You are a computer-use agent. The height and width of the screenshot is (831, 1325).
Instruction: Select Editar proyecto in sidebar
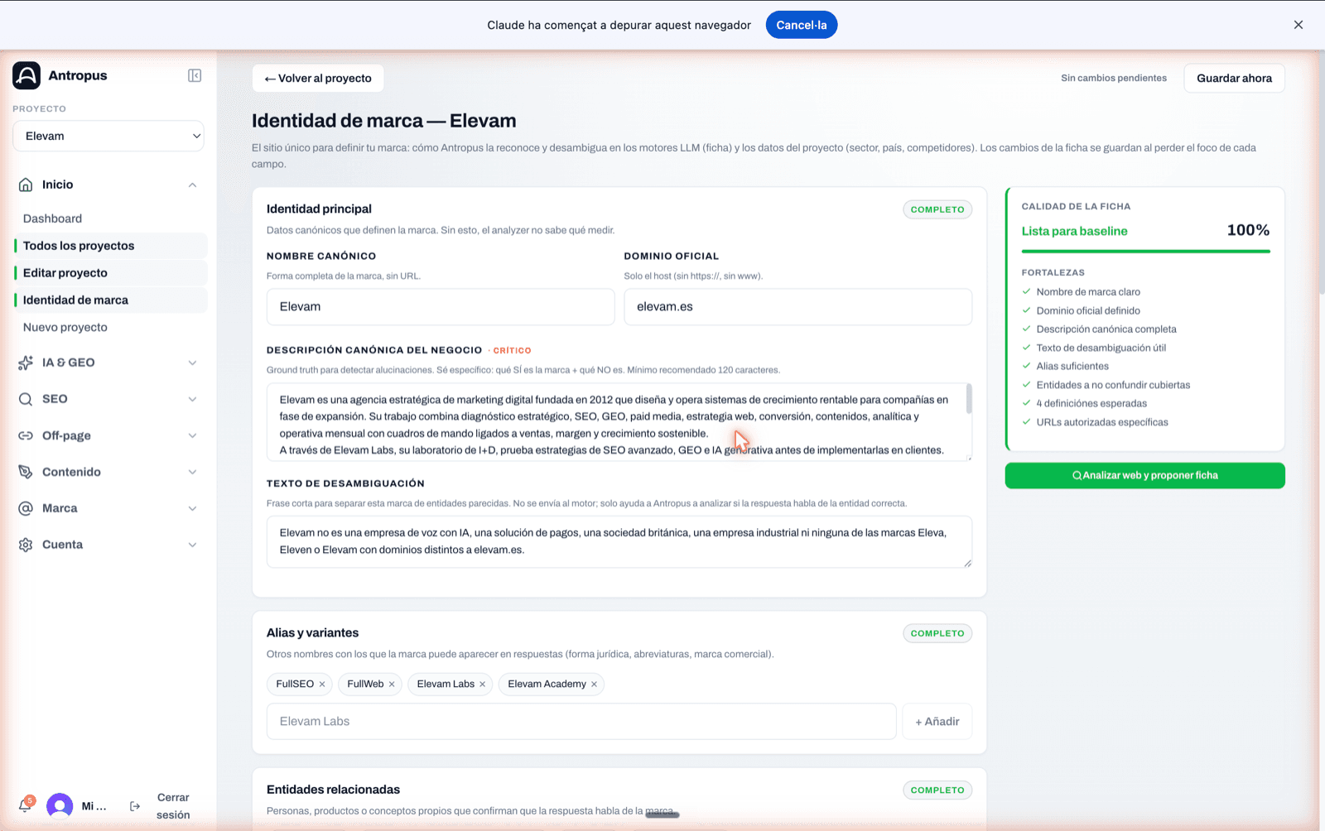pos(110,273)
